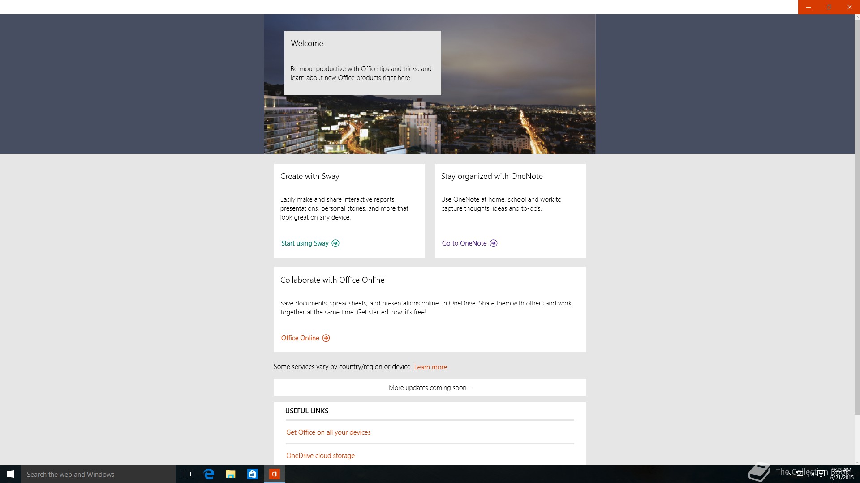Viewport: 860px width, 483px height.
Task: Click the Learn more link
Action: [x=430, y=367]
